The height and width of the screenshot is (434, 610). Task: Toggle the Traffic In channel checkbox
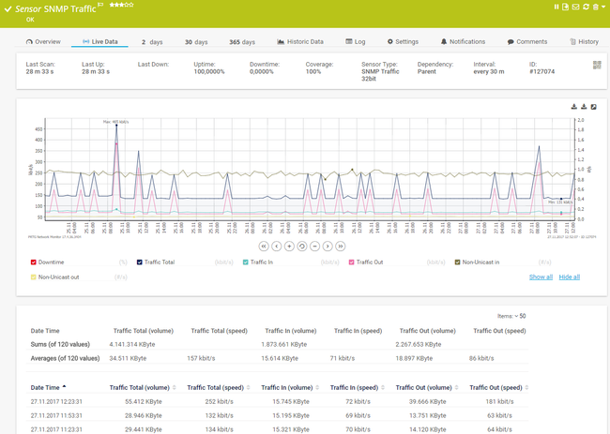tap(246, 262)
